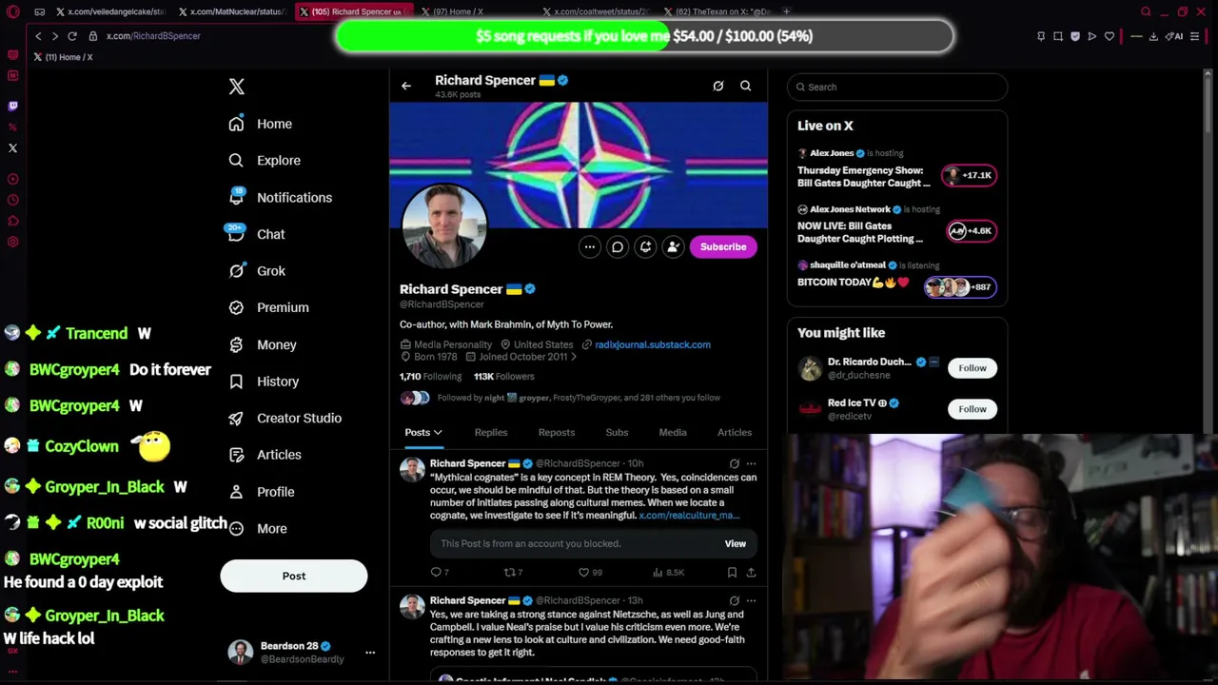Image resolution: width=1218 pixels, height=685 pixels.
Task: Share the Mythical cognates post
Action: [751, 573]
